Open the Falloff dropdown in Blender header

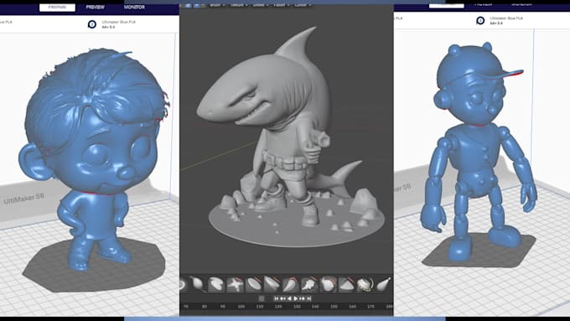point(281,5)
